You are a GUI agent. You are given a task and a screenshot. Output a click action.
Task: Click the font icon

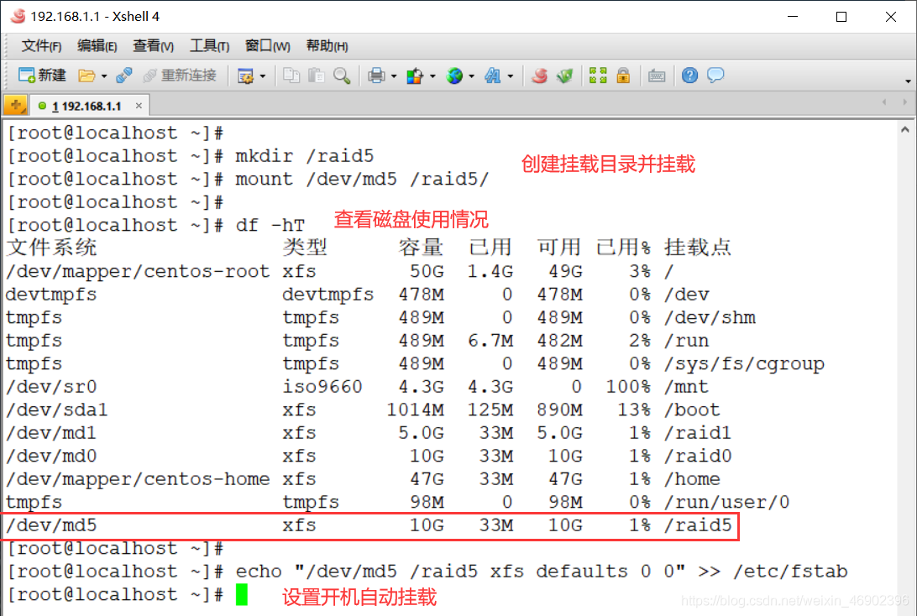(x=492, y=76)
